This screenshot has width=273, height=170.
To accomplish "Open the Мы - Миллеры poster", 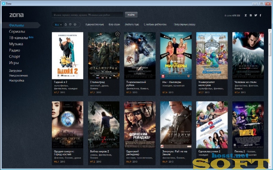I will [x=176, y=55].
